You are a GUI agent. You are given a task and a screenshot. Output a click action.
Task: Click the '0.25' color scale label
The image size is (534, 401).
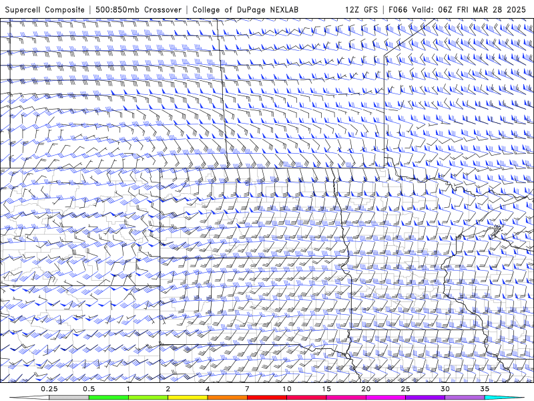(49, 389)
